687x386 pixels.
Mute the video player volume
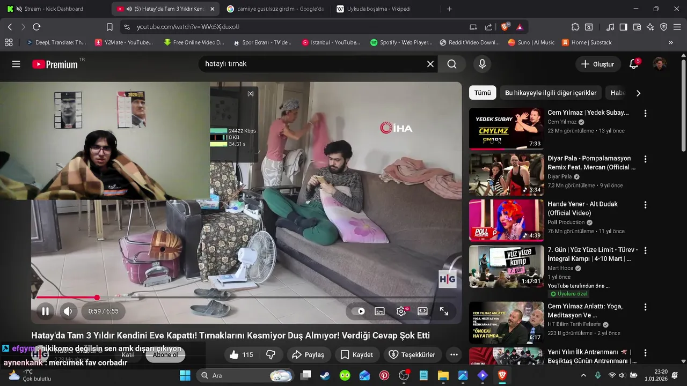pos(68,311)
